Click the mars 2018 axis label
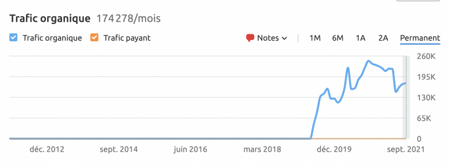 point(263,149)
